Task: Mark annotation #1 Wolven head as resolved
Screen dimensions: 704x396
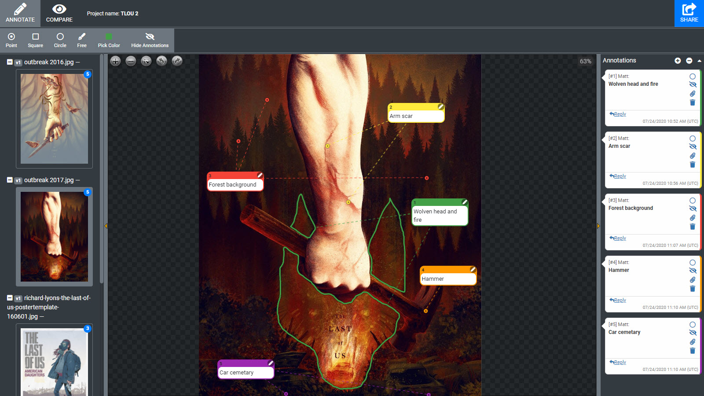Action: [x=693, y=77]
